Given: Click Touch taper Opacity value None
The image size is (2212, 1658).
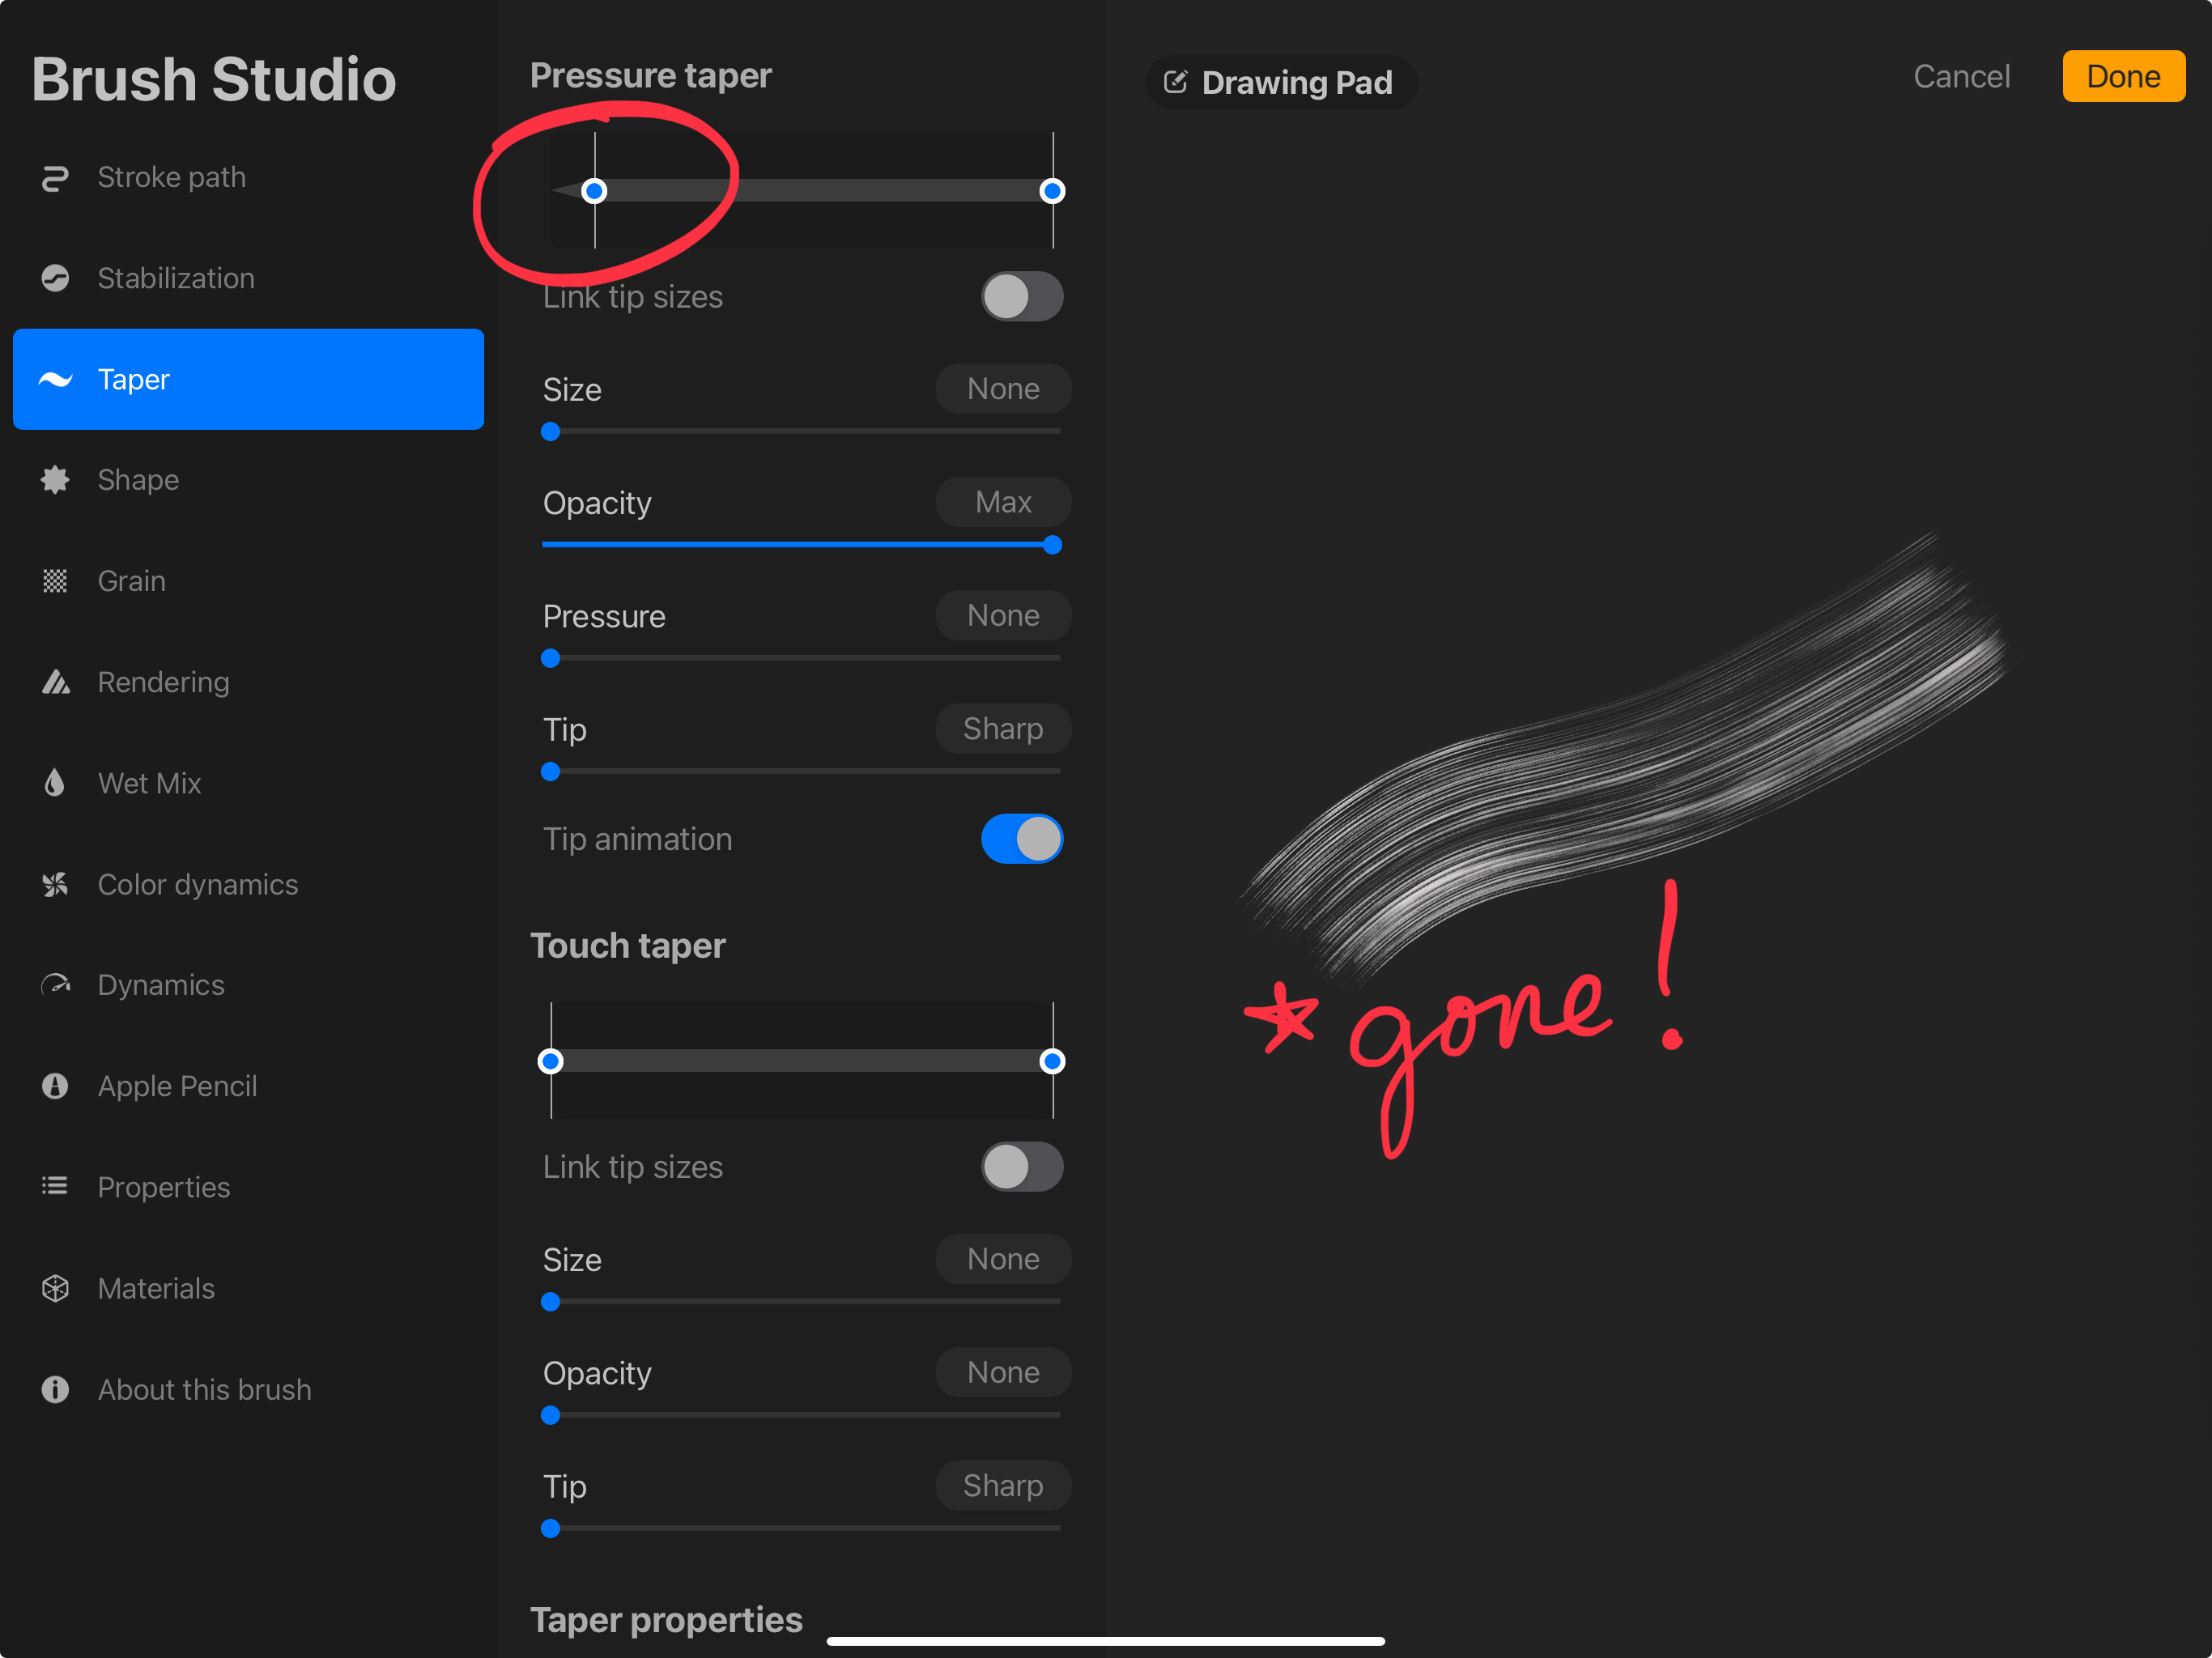Looking at the screenshot, I should tap(1003, 1372).
